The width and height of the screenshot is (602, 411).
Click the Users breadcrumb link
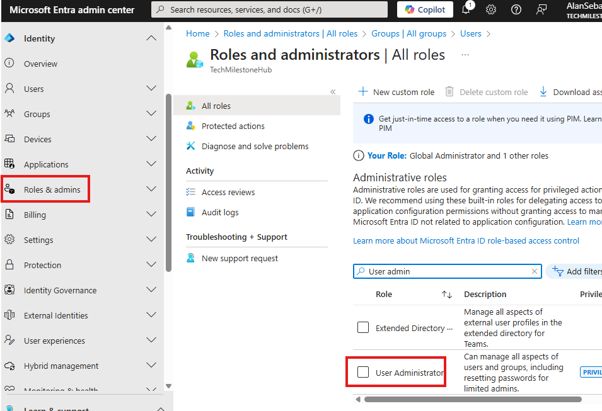click(470, 34)
